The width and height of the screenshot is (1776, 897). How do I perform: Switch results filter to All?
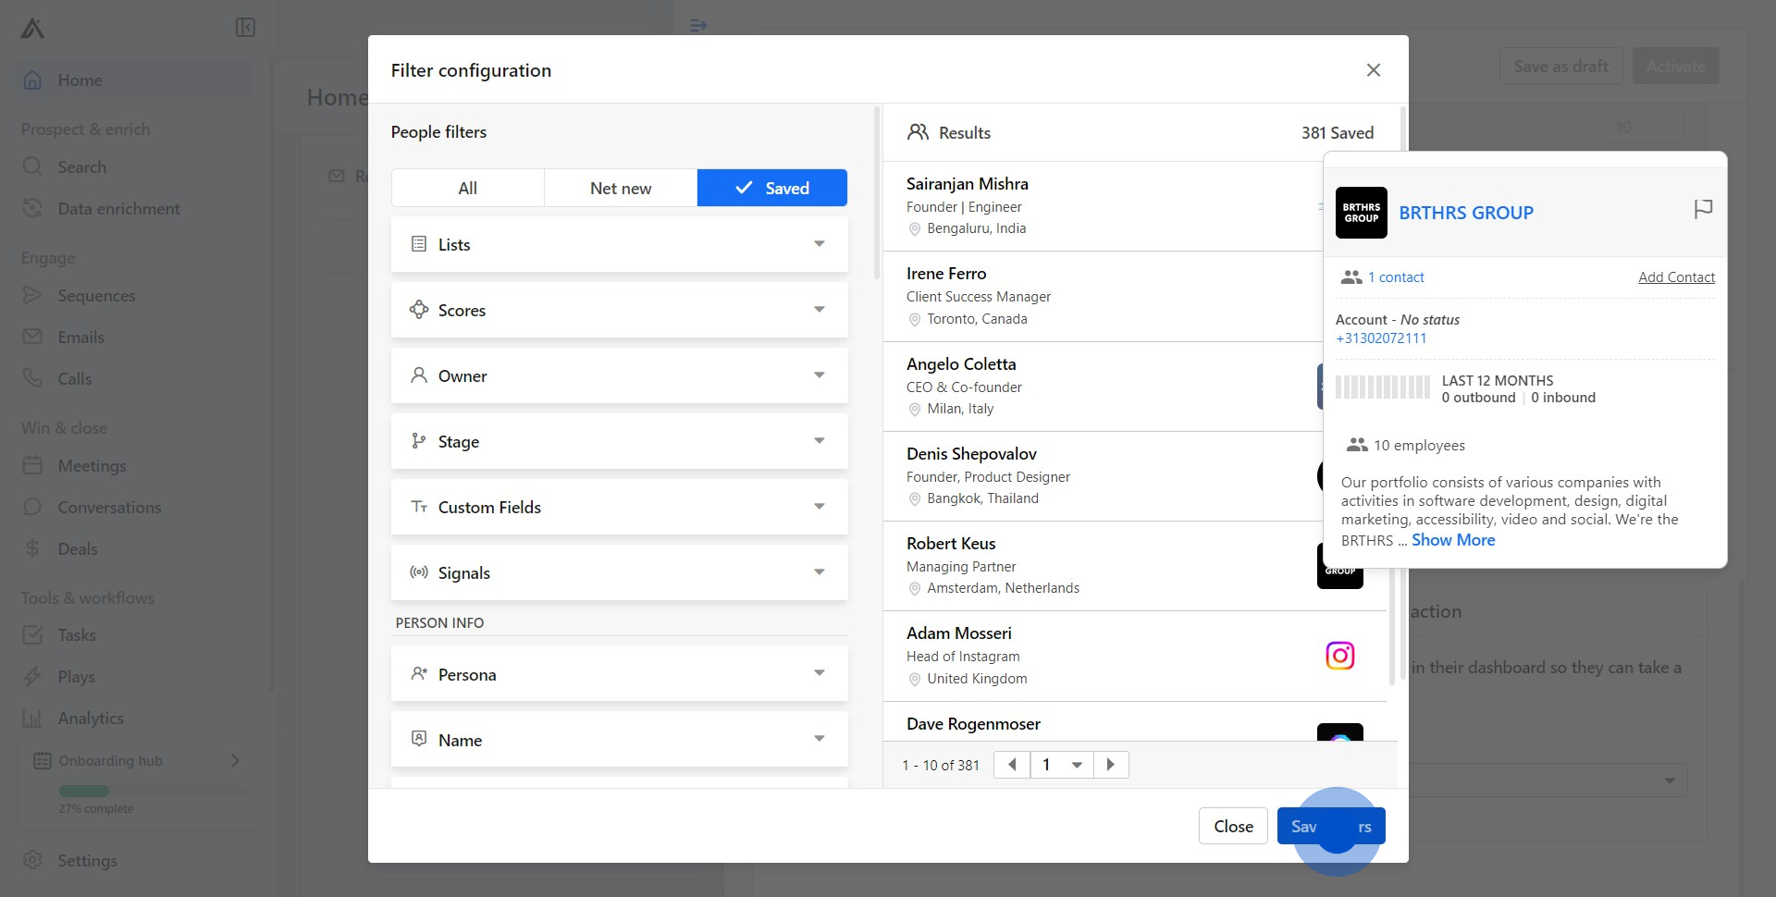coord(467,188)
